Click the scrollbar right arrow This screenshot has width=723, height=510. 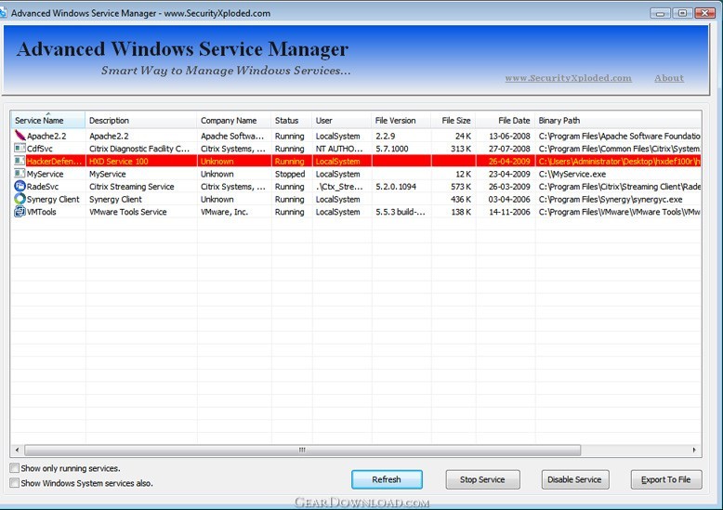click(694, 450)
